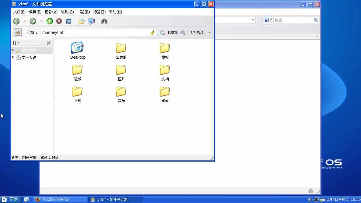
Task: Open the 图标视图 view mode dropdown
Action: click(200, 32)
